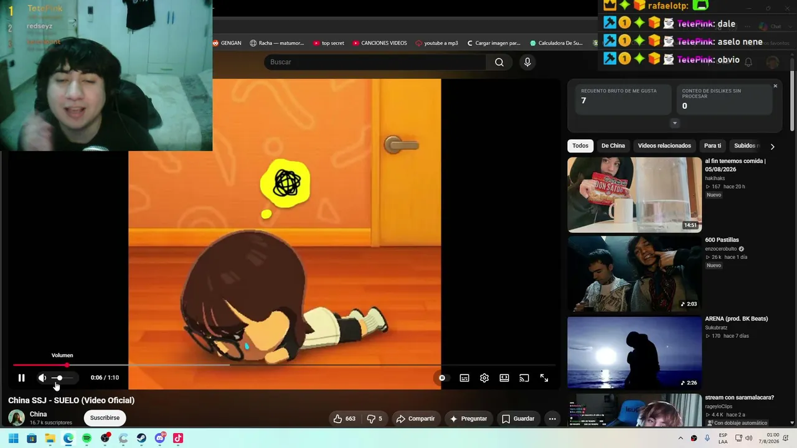The image size is (797, 448).
Task: Open the youtube a mp3 bookmark
Action: [436, 43]
